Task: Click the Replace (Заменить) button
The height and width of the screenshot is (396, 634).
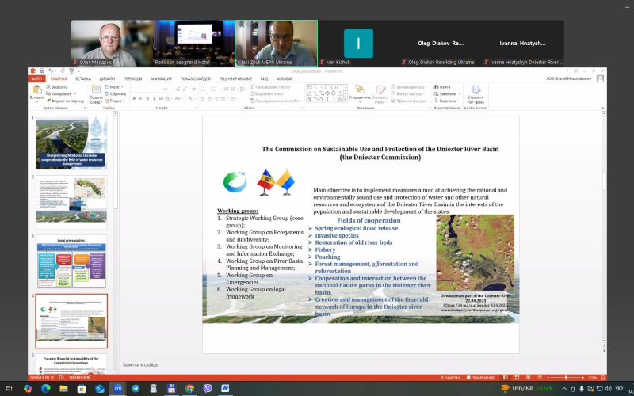Action: point(447,94)
